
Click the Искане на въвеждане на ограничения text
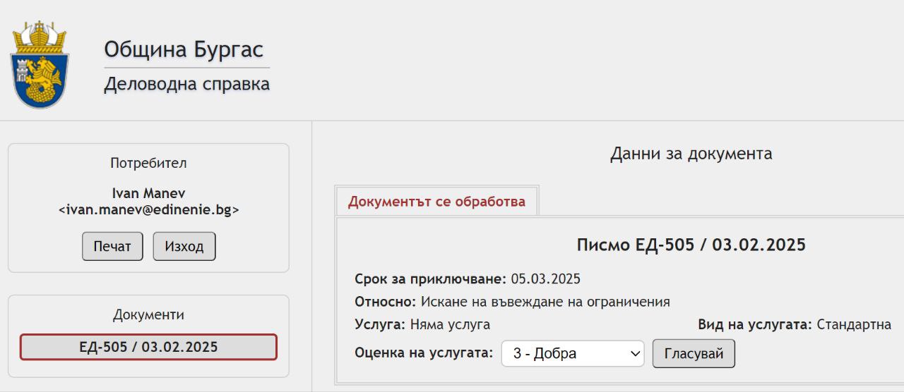(x=545, y=302)
